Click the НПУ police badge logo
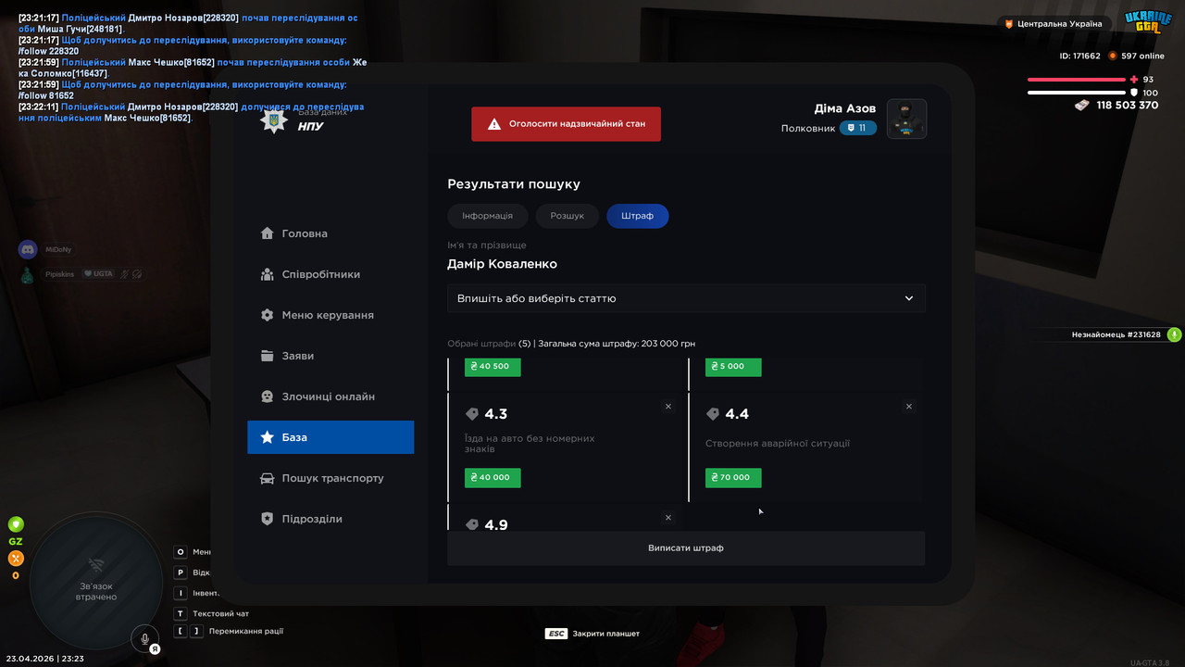The width and height of the screenshot is (1185, 667). click(273, 122)
